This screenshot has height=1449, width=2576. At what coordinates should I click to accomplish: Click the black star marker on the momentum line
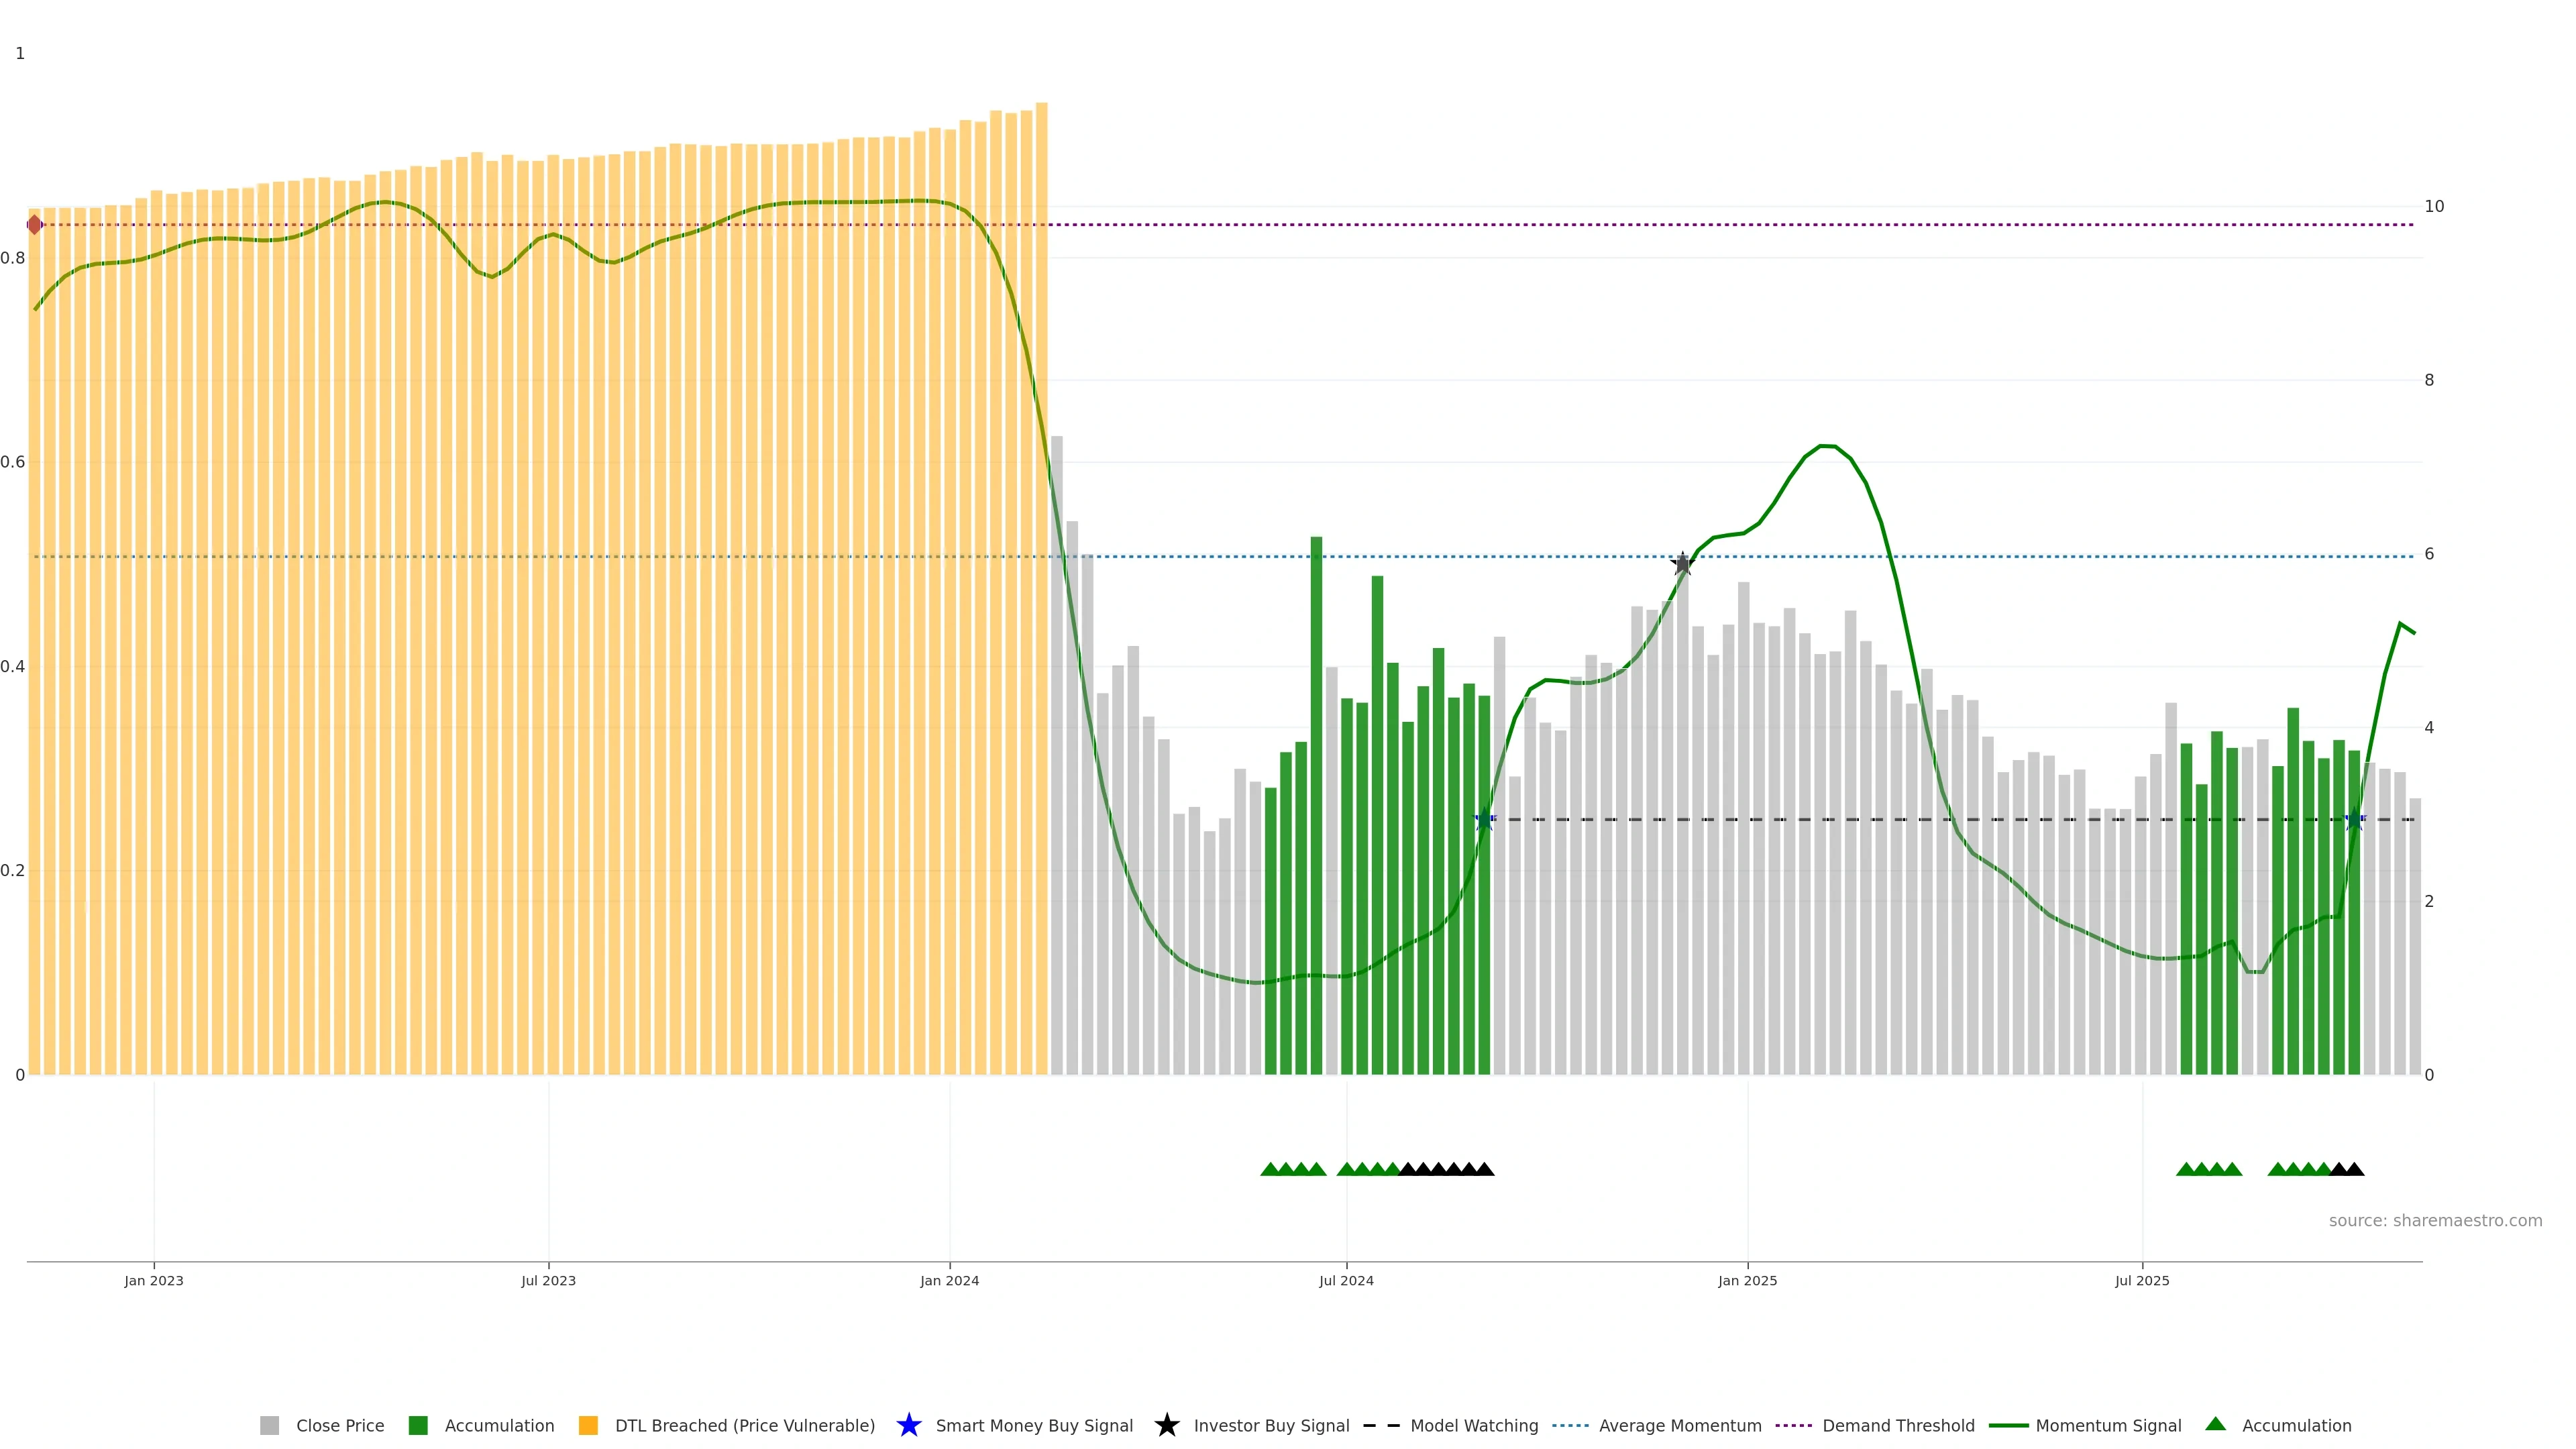1682,564
